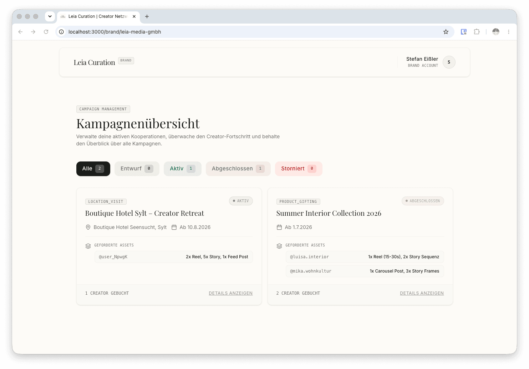Click the BRAND ACCOUNT label under the name
This screenshot has height=369, width=529.
423,66
